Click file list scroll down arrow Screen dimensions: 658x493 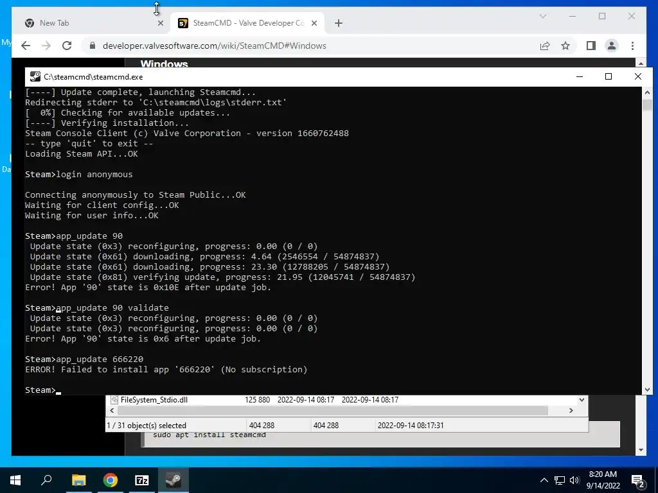pyautogui.click(x=582, y=399)
